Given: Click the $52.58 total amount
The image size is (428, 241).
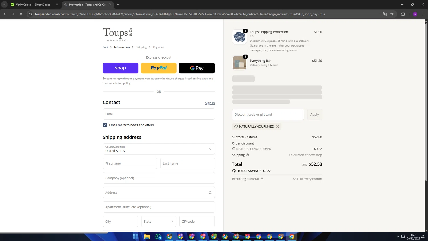Looking at the screenshot, I should tap(315, 164).
